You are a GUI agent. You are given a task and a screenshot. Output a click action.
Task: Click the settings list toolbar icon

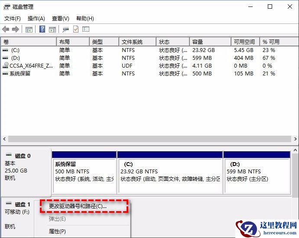click(x=86, y=29)
